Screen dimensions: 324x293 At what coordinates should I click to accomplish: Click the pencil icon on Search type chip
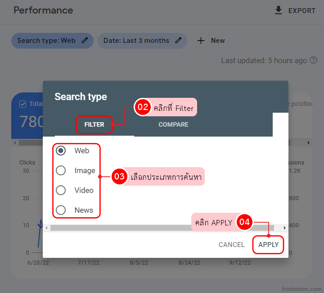pos(85,41)
